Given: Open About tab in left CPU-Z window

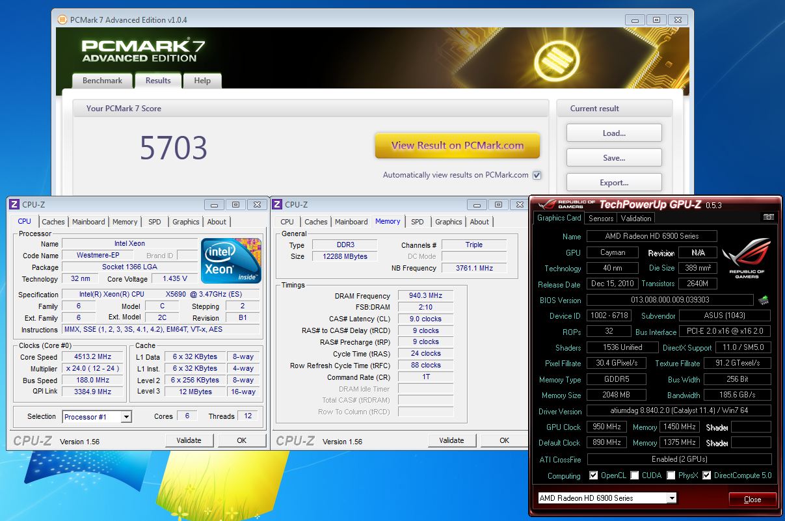Looking at the screenshot, I should [x=217, y=222].
